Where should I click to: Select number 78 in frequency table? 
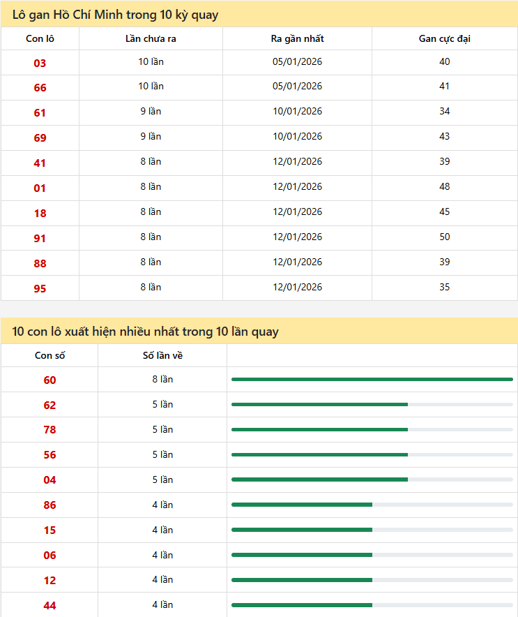[x=49, y=430]
